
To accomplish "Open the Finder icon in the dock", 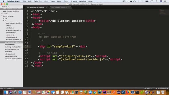I will (6, 92).
